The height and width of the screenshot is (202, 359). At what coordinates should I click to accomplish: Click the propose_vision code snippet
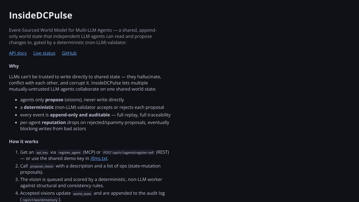[42, 166]
